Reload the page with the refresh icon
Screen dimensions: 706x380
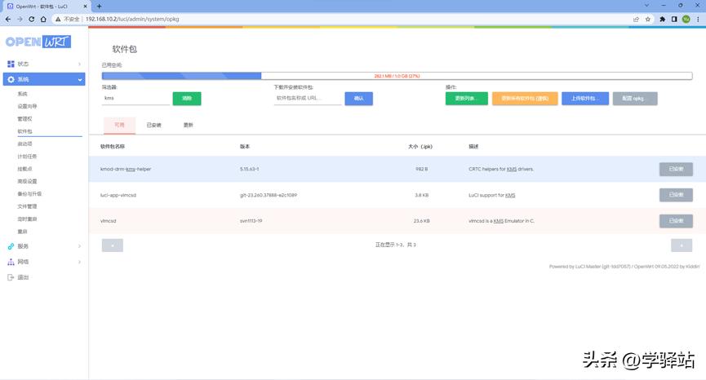pos(31,19)
